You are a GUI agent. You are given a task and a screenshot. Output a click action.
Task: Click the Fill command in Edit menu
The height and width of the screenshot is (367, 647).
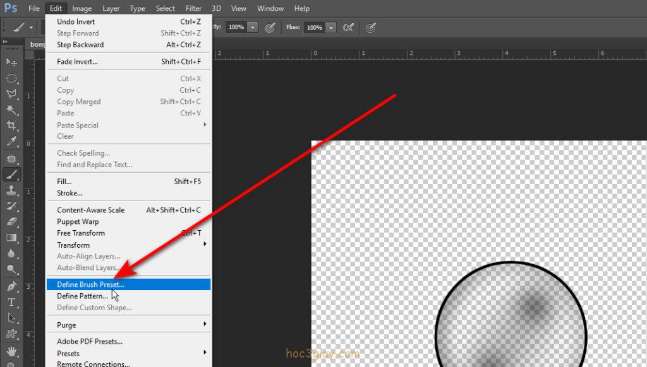coord(64,182)
